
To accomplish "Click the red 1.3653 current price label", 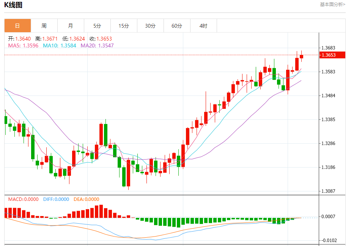I will tap(332, 55).
